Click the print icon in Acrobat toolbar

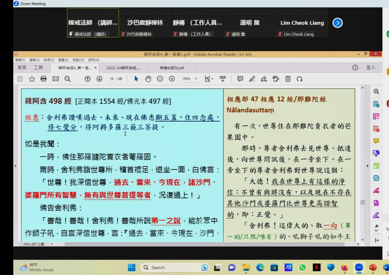[x=43, y=79]
